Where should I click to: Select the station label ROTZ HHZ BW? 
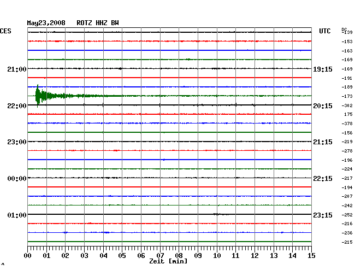pos(98,23)
